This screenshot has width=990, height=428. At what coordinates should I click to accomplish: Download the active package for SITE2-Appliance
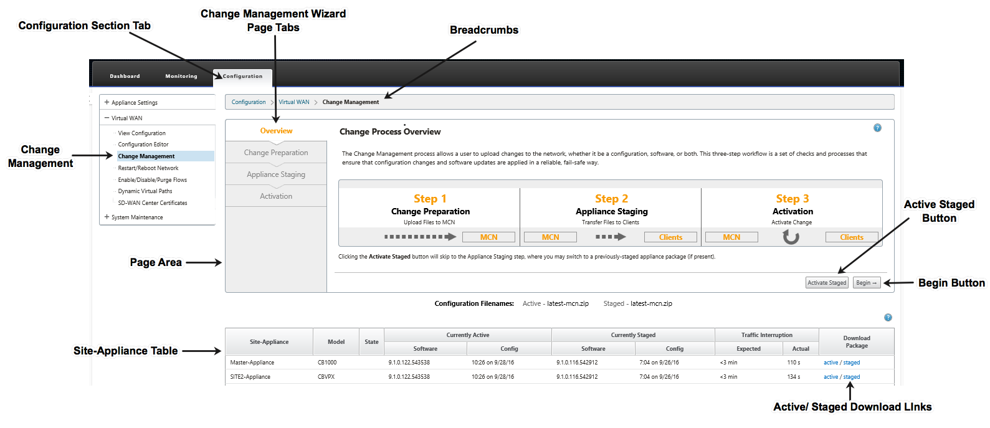point(831,377)
